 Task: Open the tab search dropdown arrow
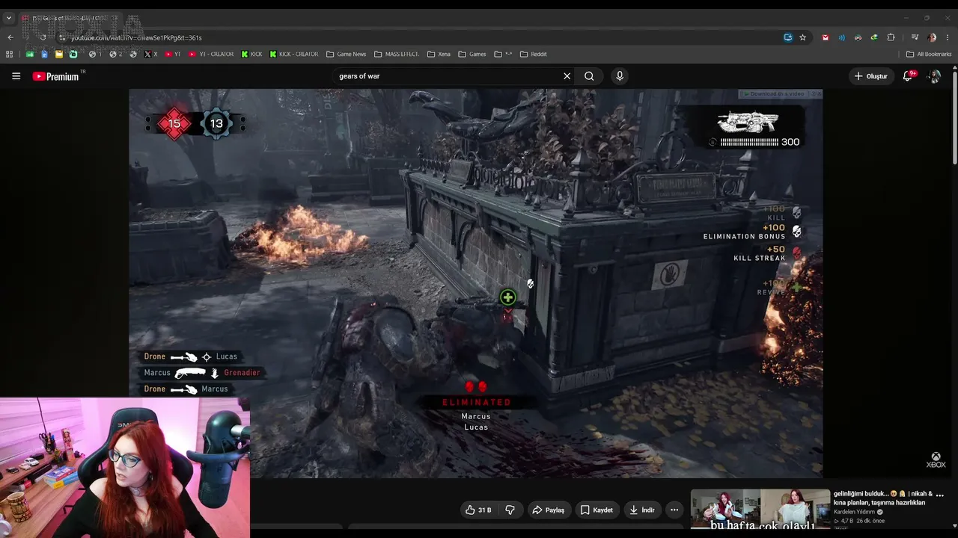9,18
